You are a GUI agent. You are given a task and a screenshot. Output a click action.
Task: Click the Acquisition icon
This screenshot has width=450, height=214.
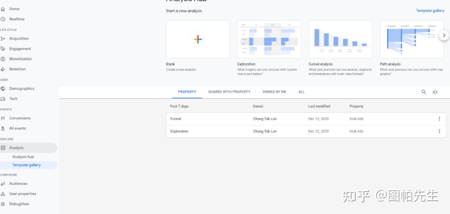[x=3, y=39]
